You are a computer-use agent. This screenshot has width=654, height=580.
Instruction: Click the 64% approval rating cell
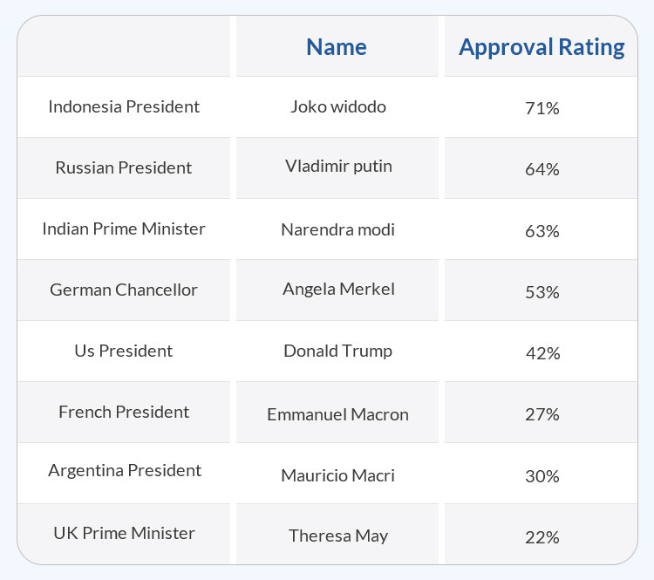pyautogui.click(x=542, y=170)
